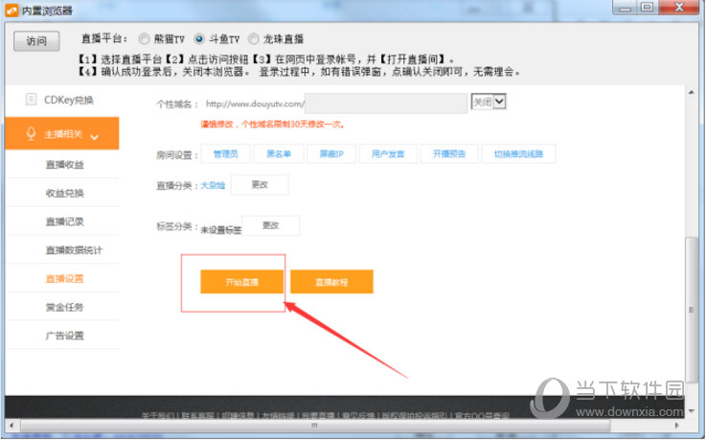Collapse the 主播相关 section chevron
Image resolution: width=707 pixels, height=440 pixels.
(x=94, y=136)
